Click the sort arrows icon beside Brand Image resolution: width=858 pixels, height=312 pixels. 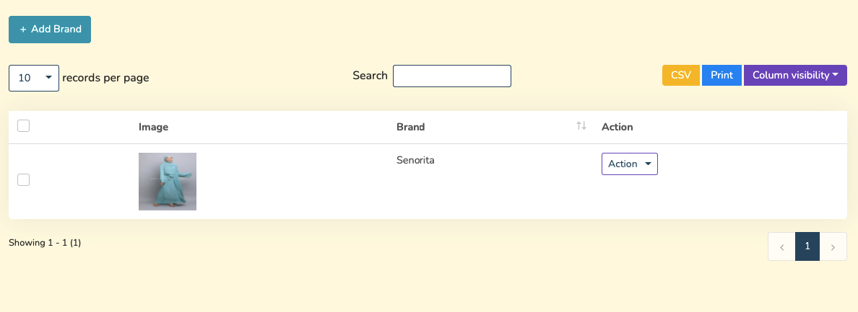coord(581,126)
